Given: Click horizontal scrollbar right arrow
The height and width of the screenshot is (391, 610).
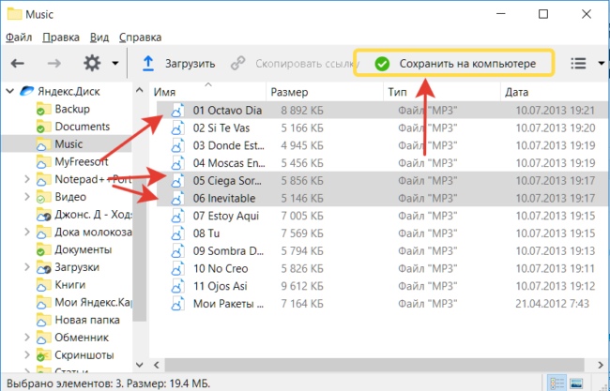Looking at the screenshot, I should (601, 365).
